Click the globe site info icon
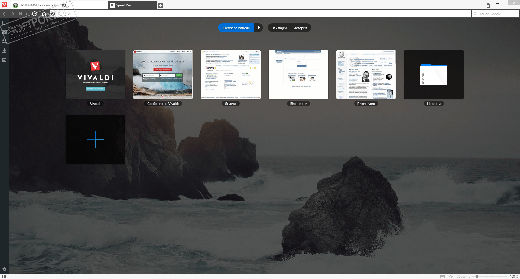This screenshot has height=279, width=520. pyautogui.click(x=53, y=14)
